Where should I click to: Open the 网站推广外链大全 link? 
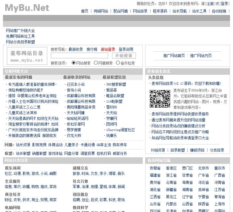click(x=20, y=30)
